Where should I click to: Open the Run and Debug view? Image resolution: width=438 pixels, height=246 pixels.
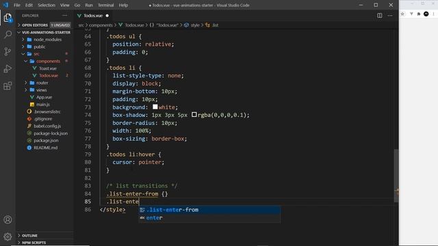(8, 68)
